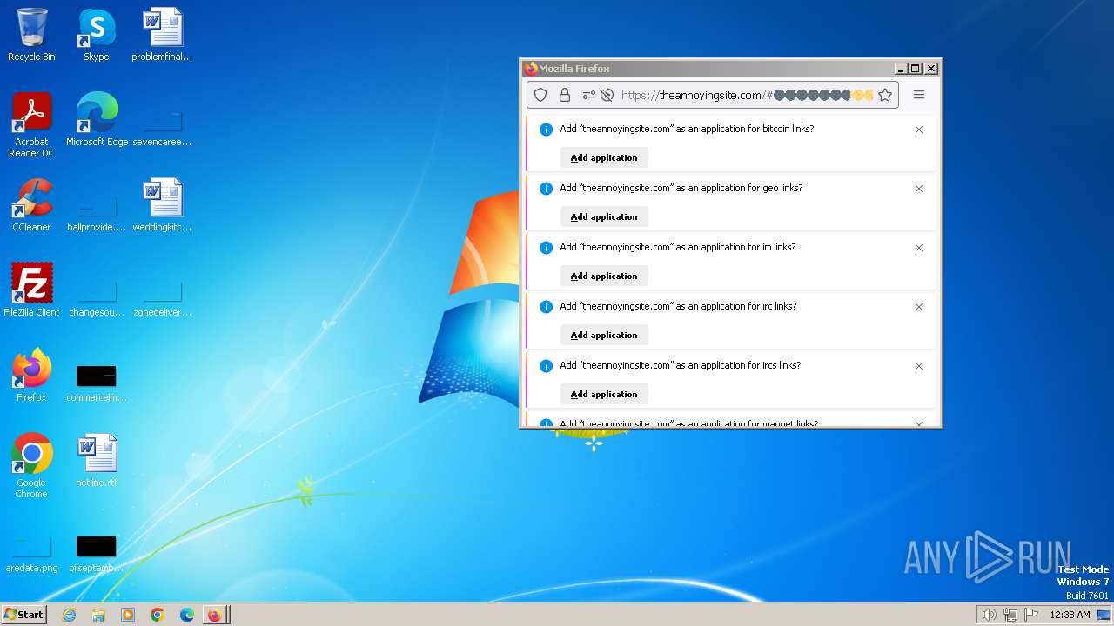Select Microsoft Edge desktop shortcut

97,120
